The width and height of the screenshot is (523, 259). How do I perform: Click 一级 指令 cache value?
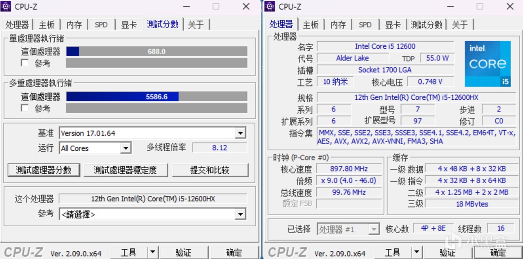point(472,181)
